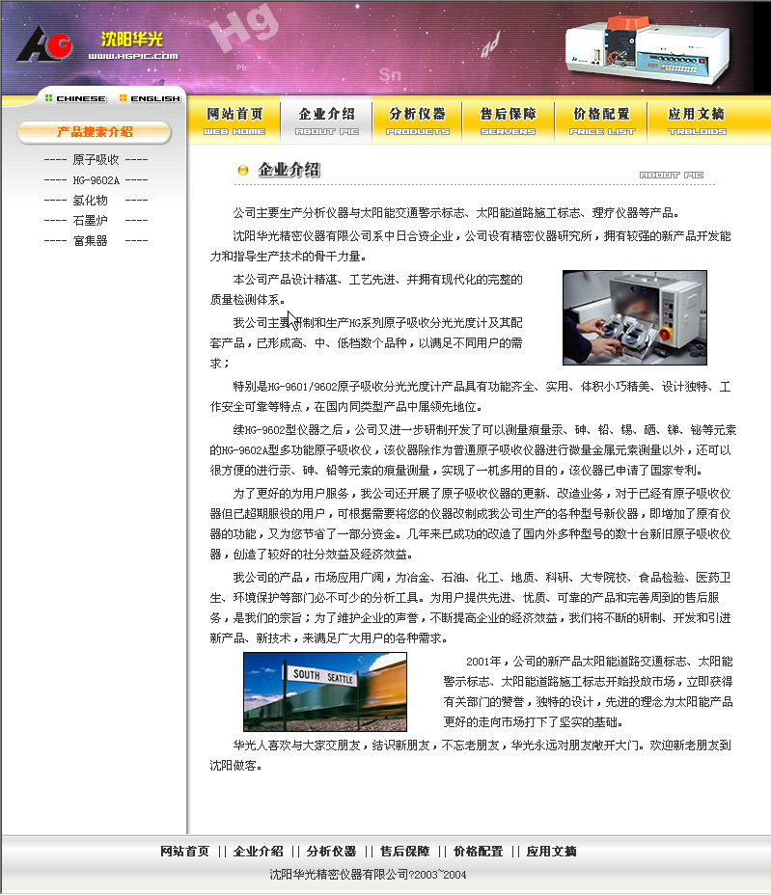
Task: Open the 价格配置 PRICE LIST tab
Action: [601, 121]
